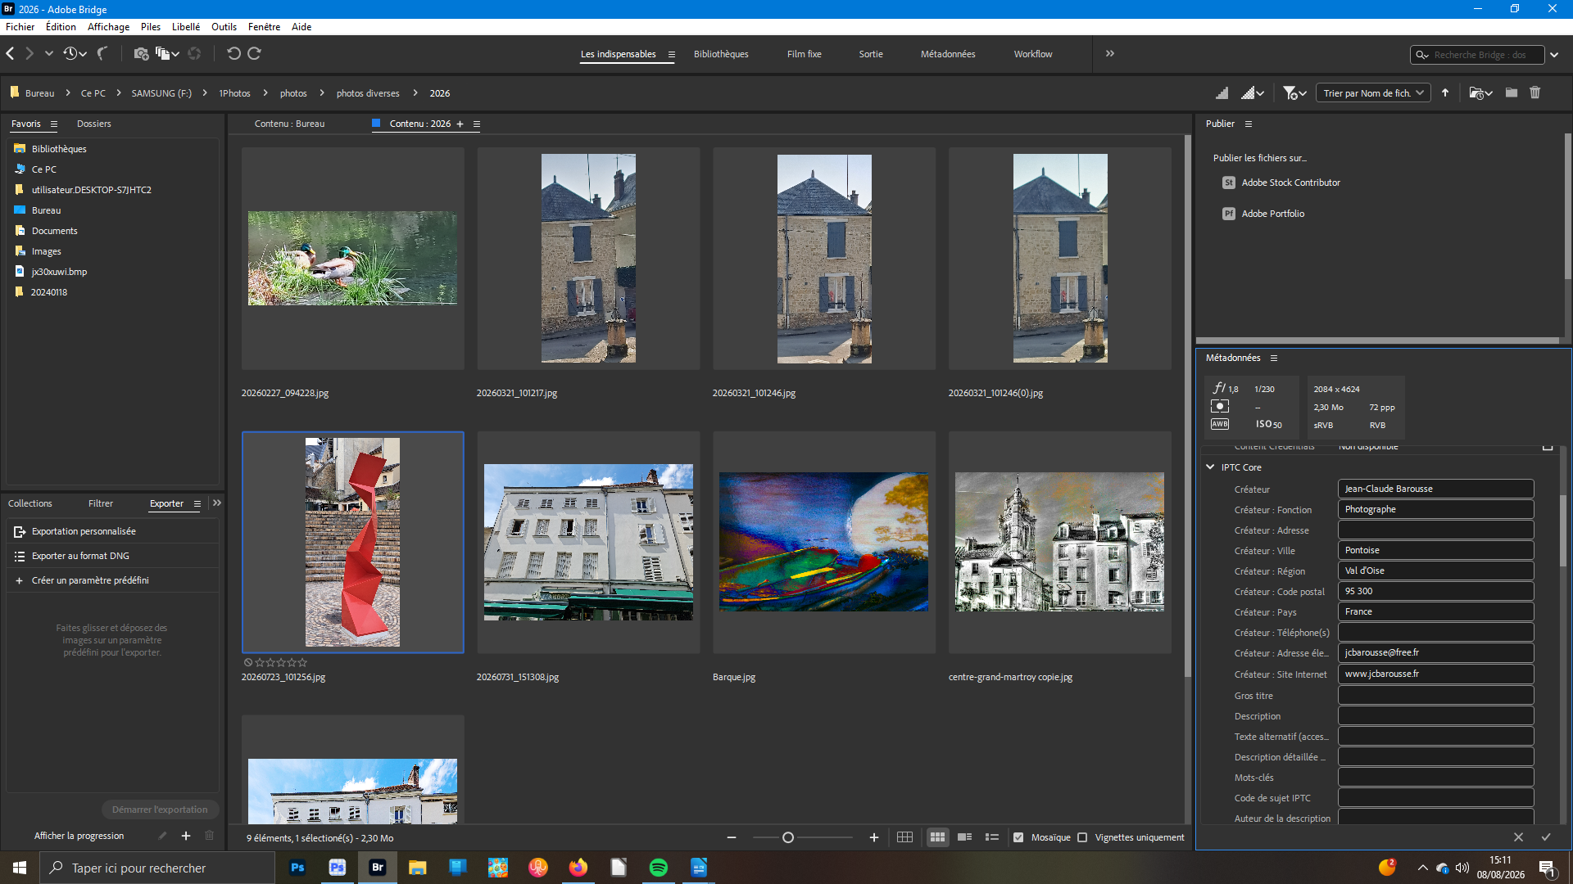The width and height of the screenshot is (1573, 884).
Task: Rotate selection 90° counterclockwise
Action: (233, 54)
